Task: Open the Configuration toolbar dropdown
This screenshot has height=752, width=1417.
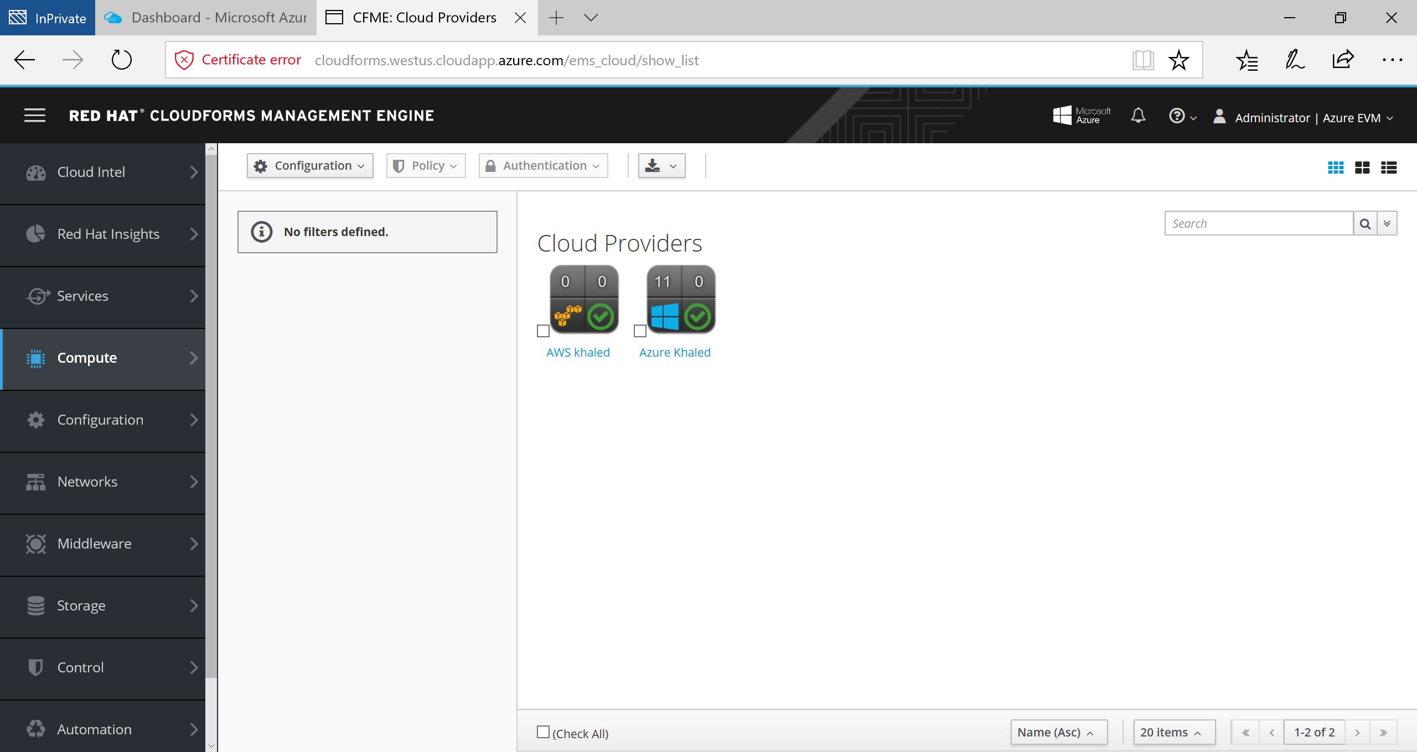Action: pyautogui.click(x=310, y=166)
